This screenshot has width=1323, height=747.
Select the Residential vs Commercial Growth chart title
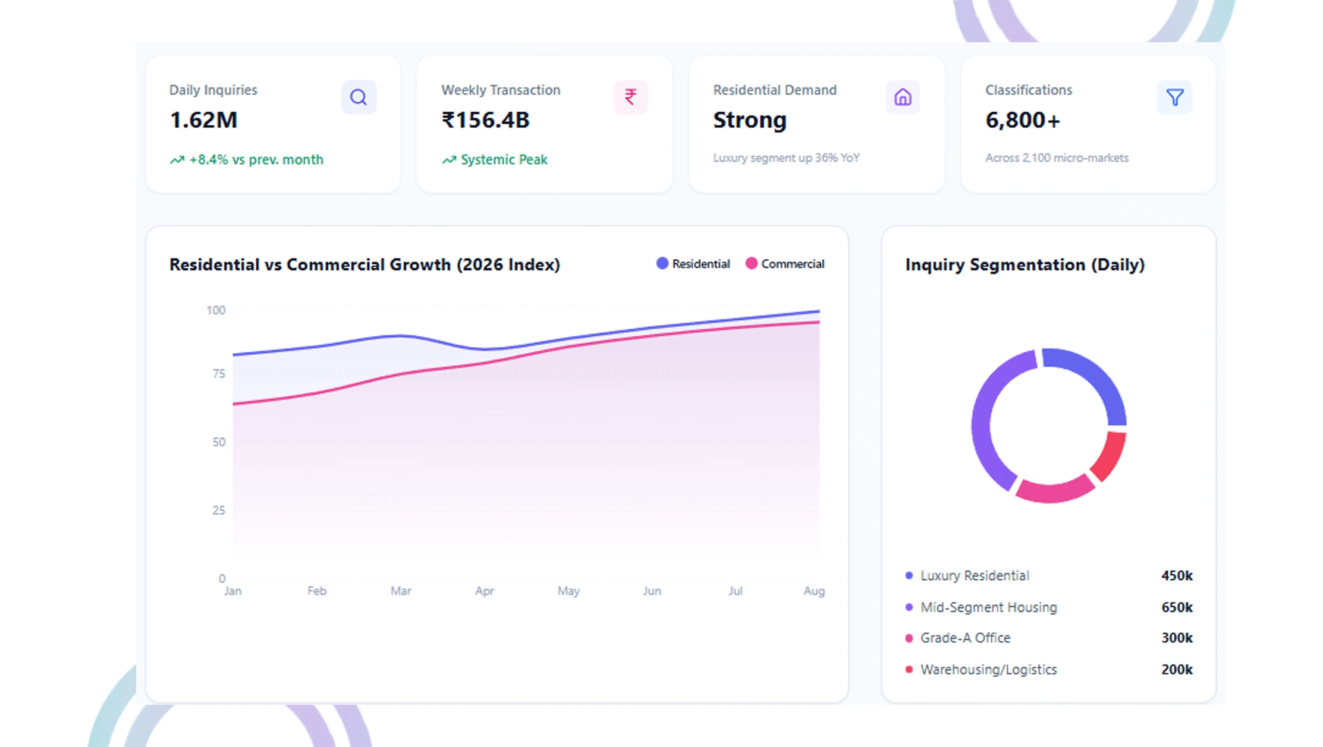(x=364, y=264)
